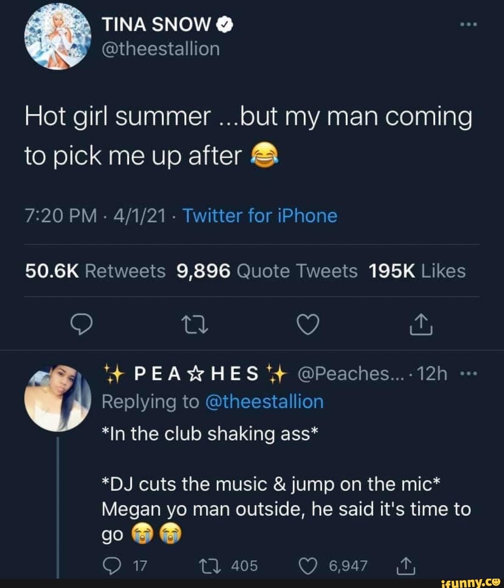Open the Twitter for iPhone link
The image size is (504, 588).
coord(259,216)
